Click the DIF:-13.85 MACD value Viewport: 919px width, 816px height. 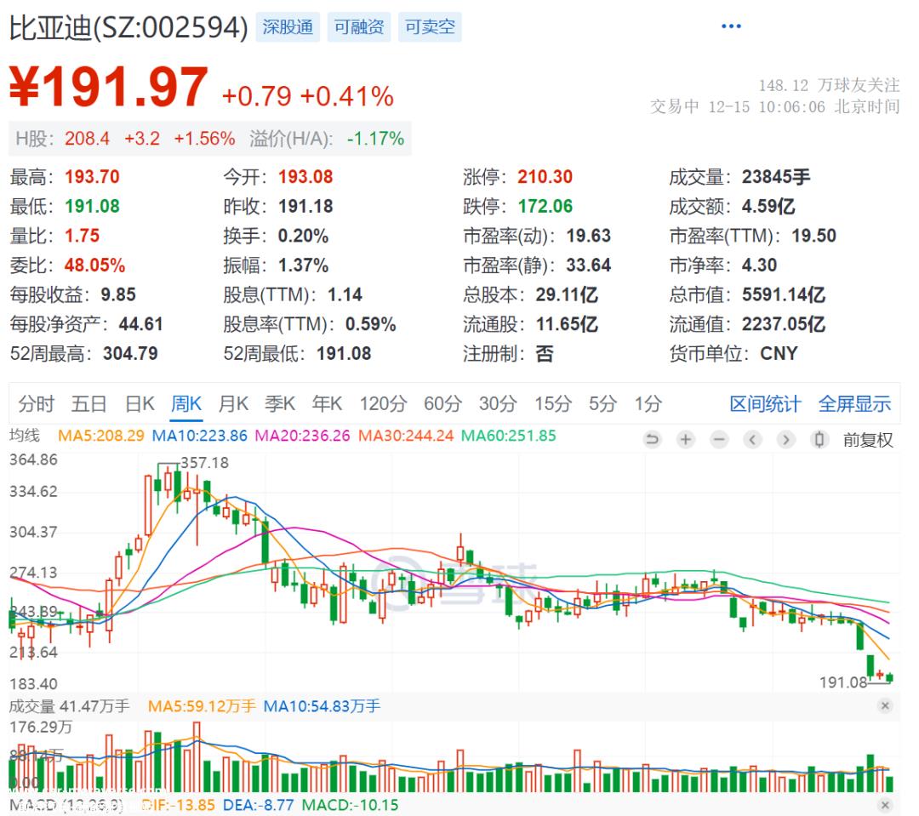(x=178, y=806)
